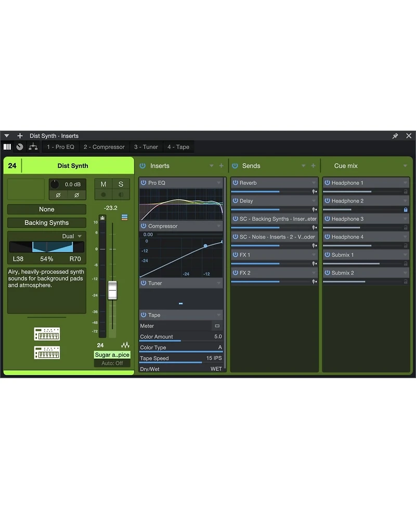
Task: Bypass all Inserts with power button
Action: click(142, 166)
